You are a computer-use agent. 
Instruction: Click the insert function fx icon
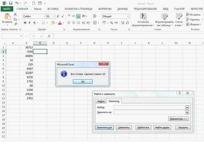pyautogui.click(x=49, y=36)
